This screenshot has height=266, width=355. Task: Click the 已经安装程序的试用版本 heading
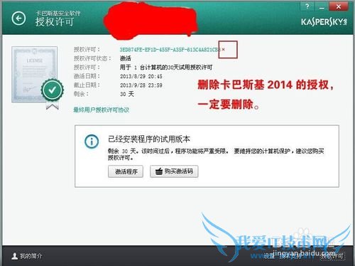point(149,139)
